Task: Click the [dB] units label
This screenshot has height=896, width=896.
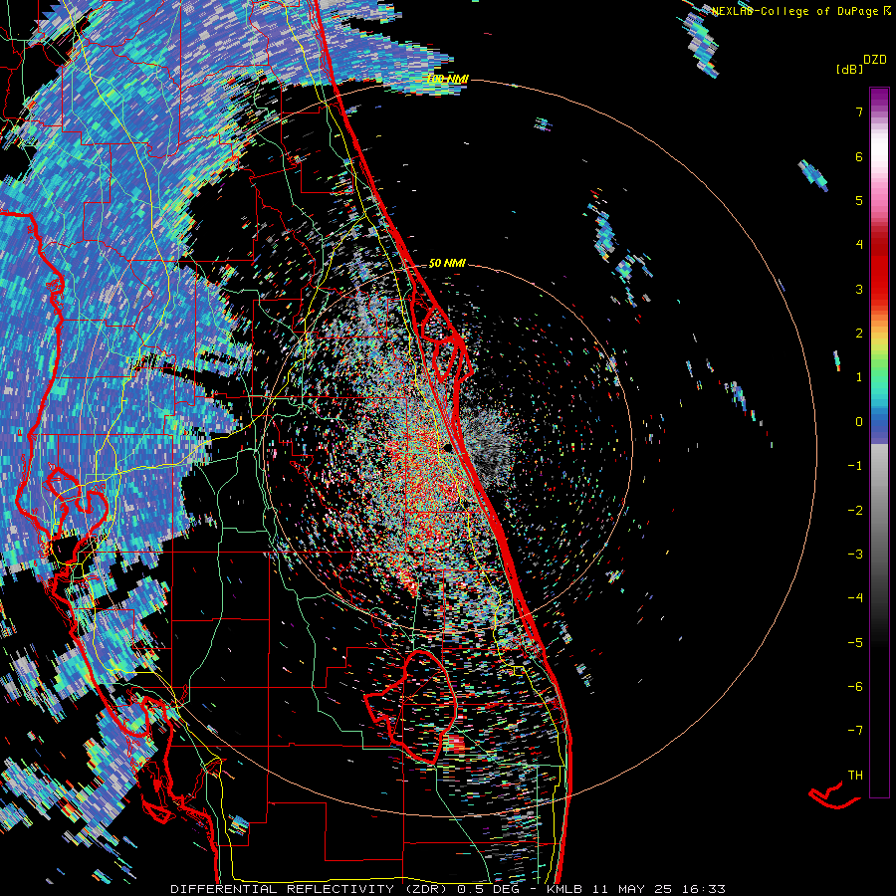Action: pos(849,69)
